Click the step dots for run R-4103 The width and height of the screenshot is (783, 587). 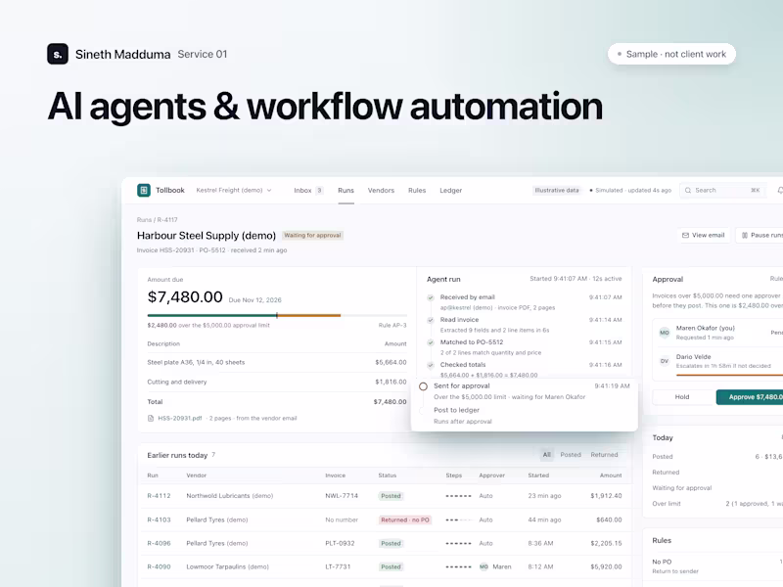click(x=458, y=520)
